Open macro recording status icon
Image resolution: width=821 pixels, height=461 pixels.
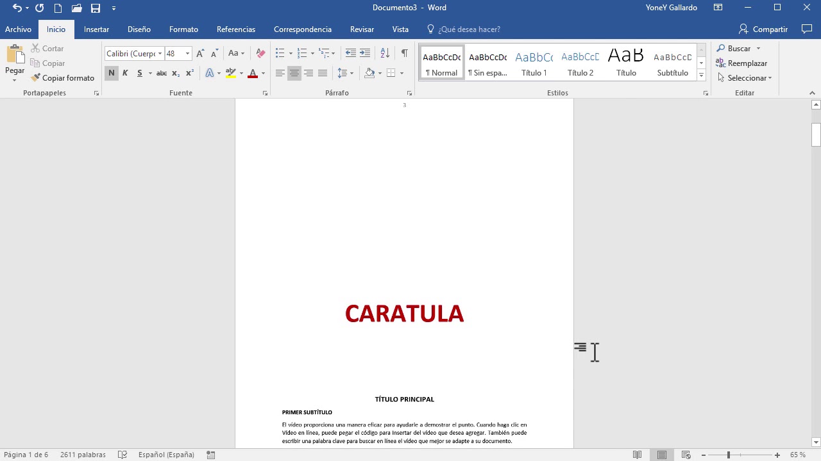(211, 455)
